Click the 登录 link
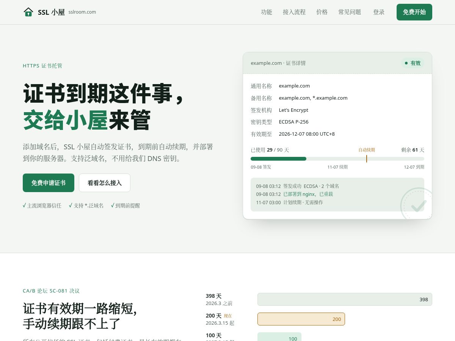455x341 pixels. pos(379,12)
